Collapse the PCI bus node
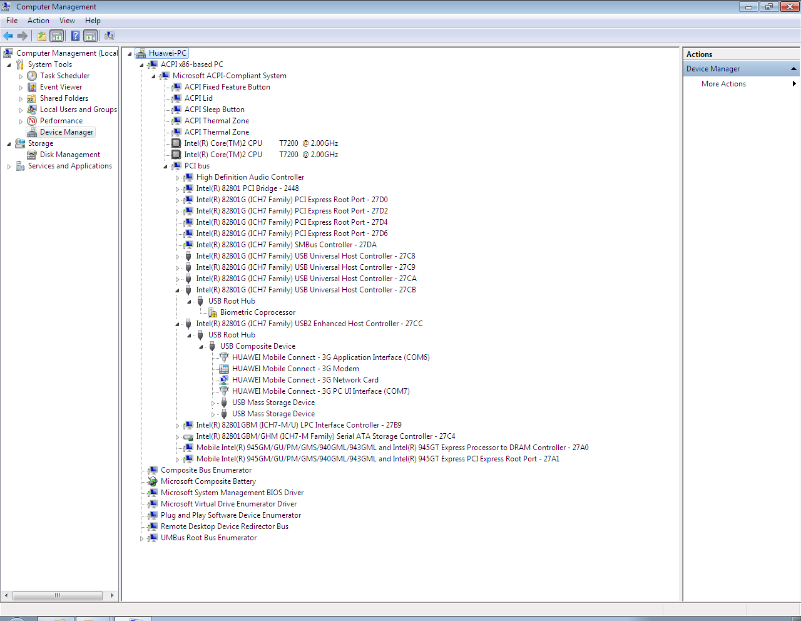Screen dimensions: 801x621 [166, 167]
